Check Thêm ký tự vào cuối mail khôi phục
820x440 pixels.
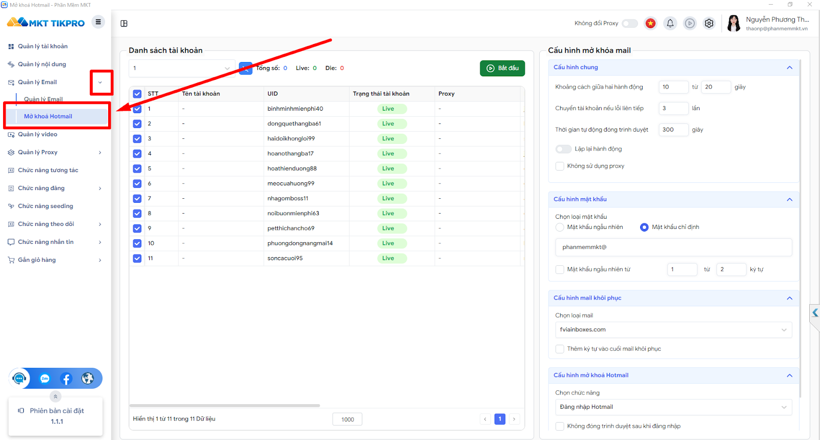tap(560, 349)
